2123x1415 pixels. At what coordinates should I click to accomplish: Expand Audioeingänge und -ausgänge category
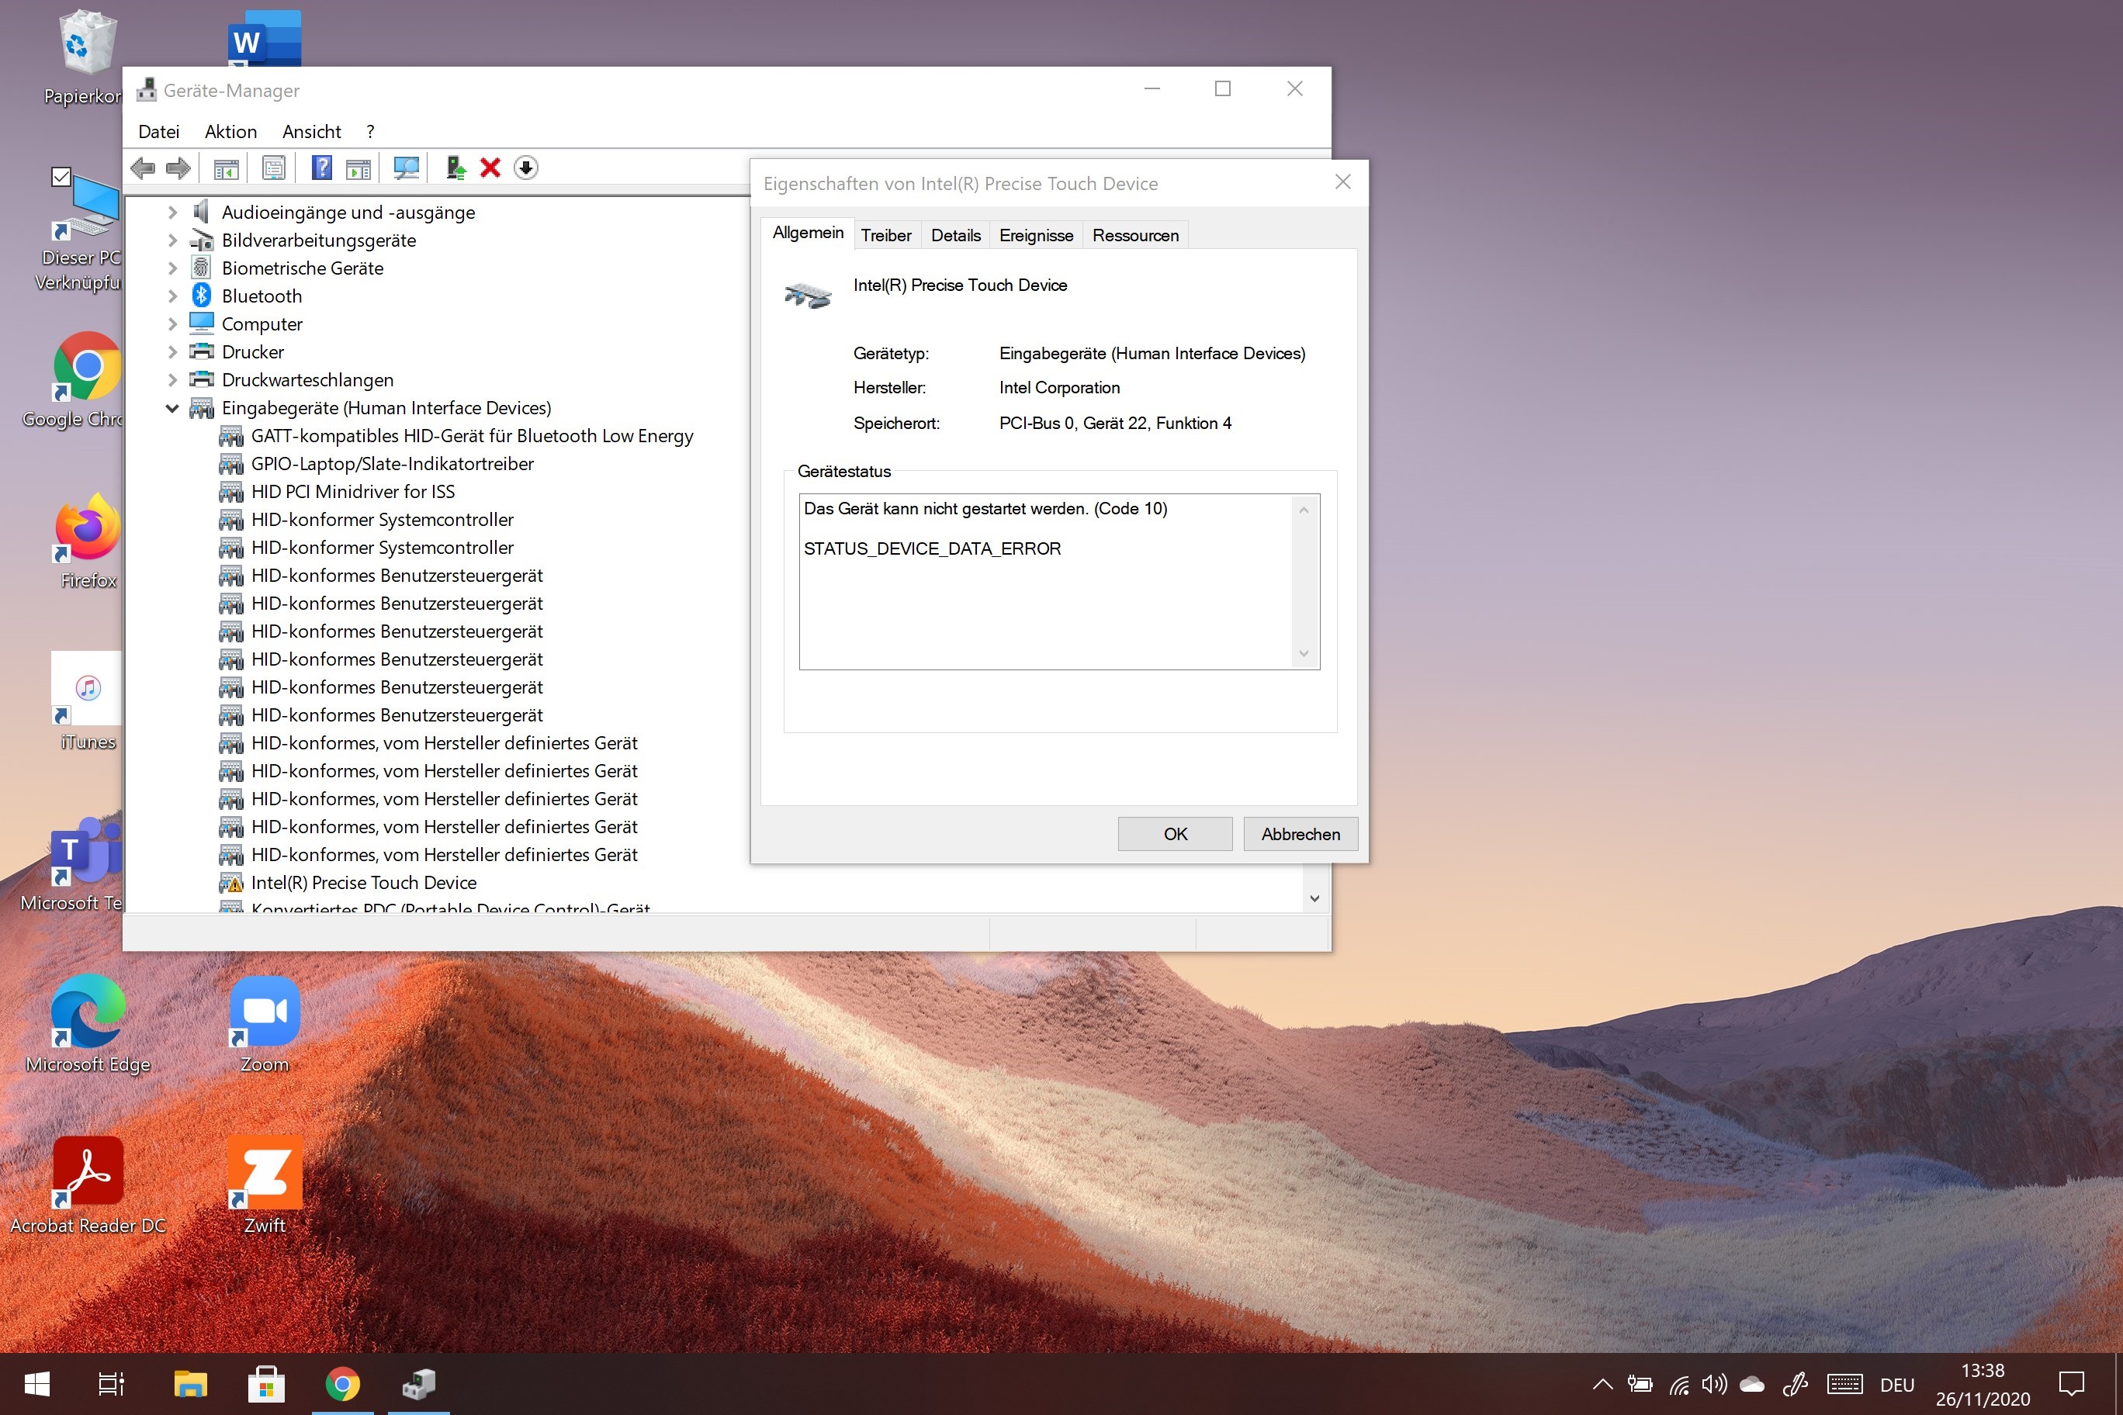[x=172, y=212]
